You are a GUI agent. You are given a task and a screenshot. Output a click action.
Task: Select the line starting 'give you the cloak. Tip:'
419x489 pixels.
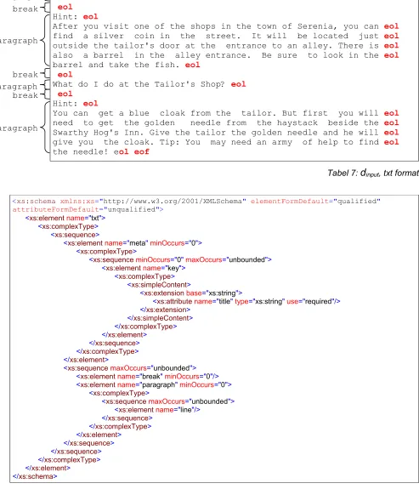[x=225, y=142]
